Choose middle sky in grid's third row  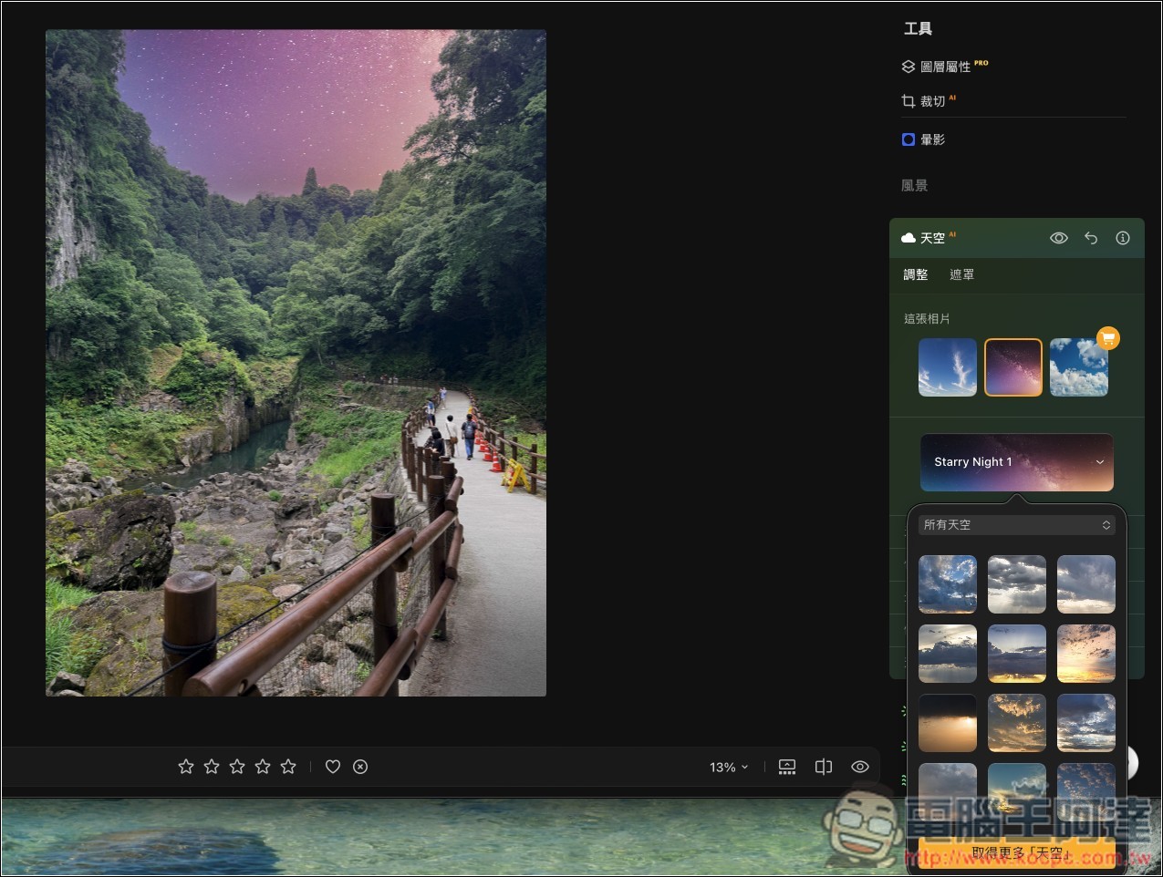(x=1017, y=723)
